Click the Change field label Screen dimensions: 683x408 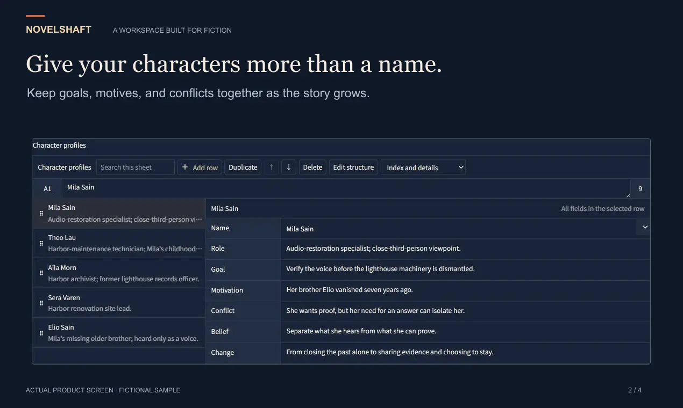point(222,353)
